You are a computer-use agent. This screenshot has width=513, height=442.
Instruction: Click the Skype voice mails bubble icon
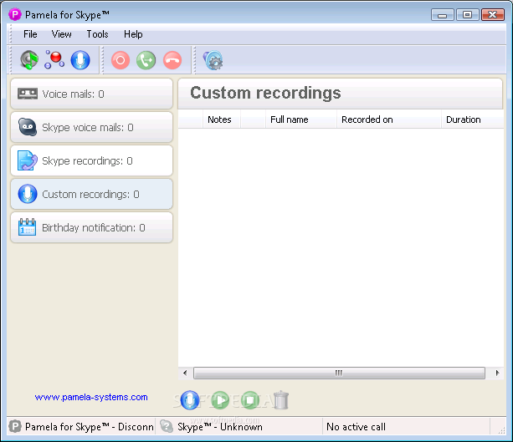tap(28, 127)
